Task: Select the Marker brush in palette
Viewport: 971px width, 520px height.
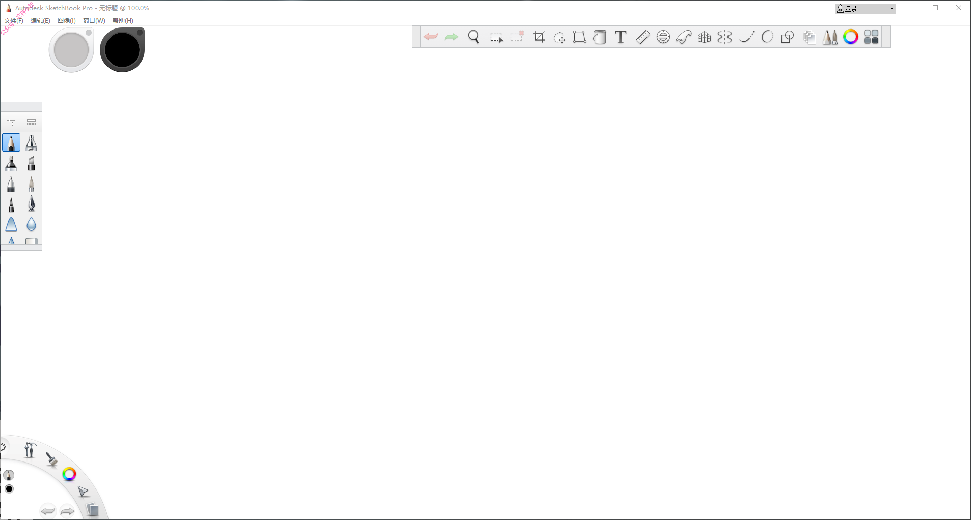Action: [11, 163]
